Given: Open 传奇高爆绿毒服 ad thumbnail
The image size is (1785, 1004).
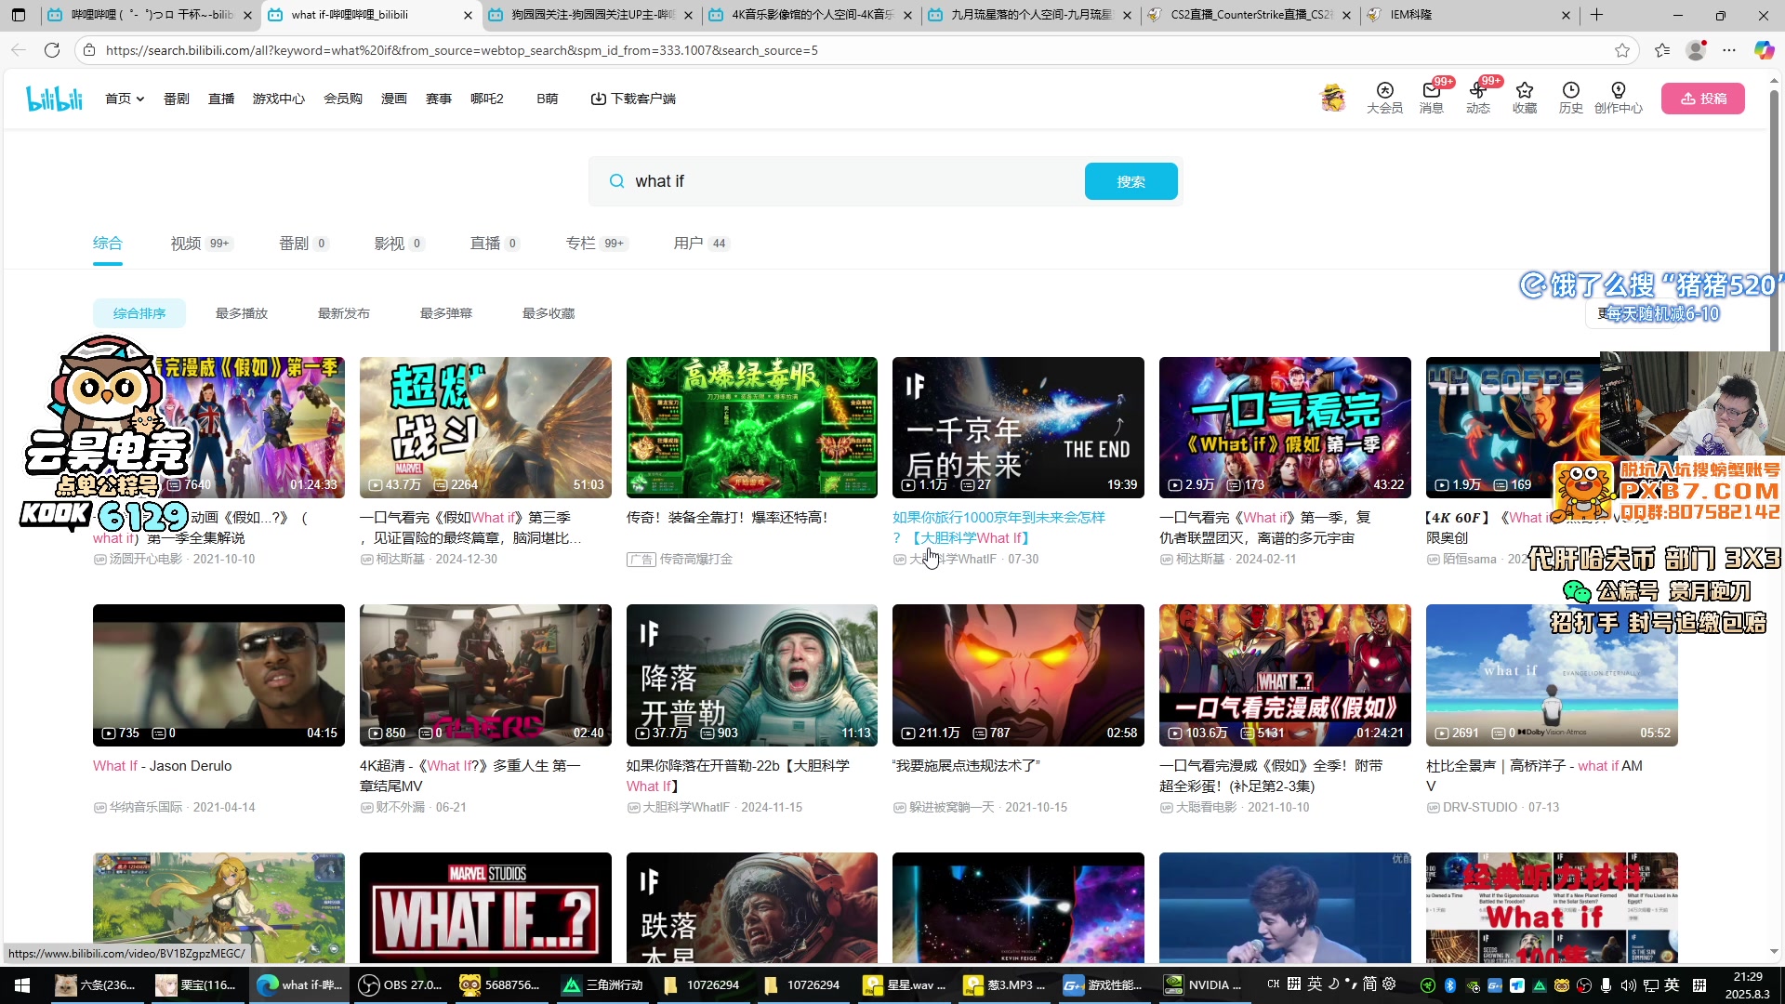Looking at the screenshot, I should 752,428.
